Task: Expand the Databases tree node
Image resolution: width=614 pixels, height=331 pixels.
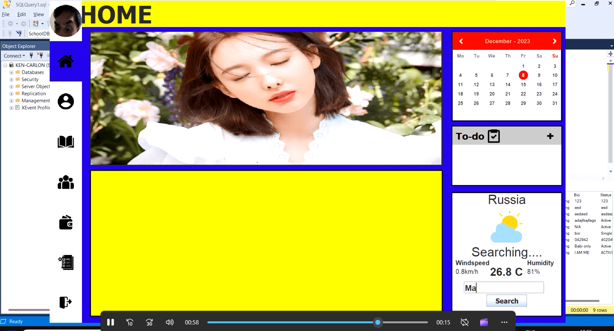Action: [11, 72]
